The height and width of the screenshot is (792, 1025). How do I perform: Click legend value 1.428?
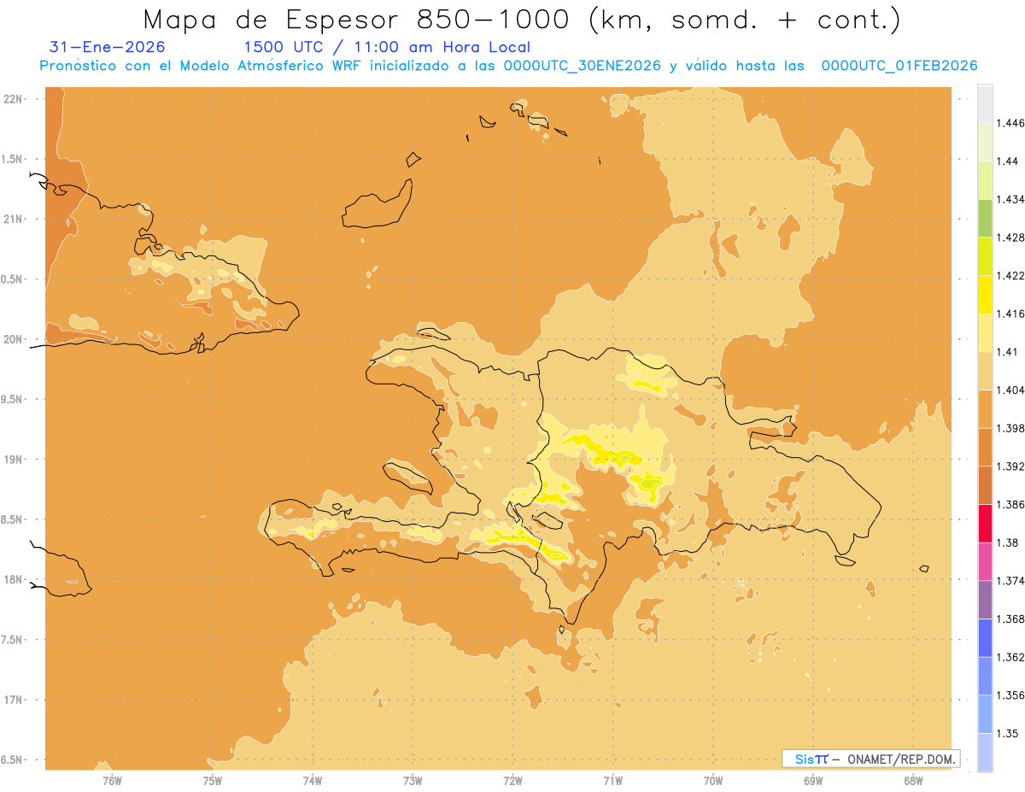(1010, 238)
